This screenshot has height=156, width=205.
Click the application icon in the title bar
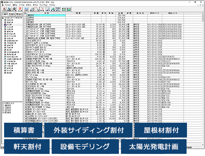coord(2,2)
